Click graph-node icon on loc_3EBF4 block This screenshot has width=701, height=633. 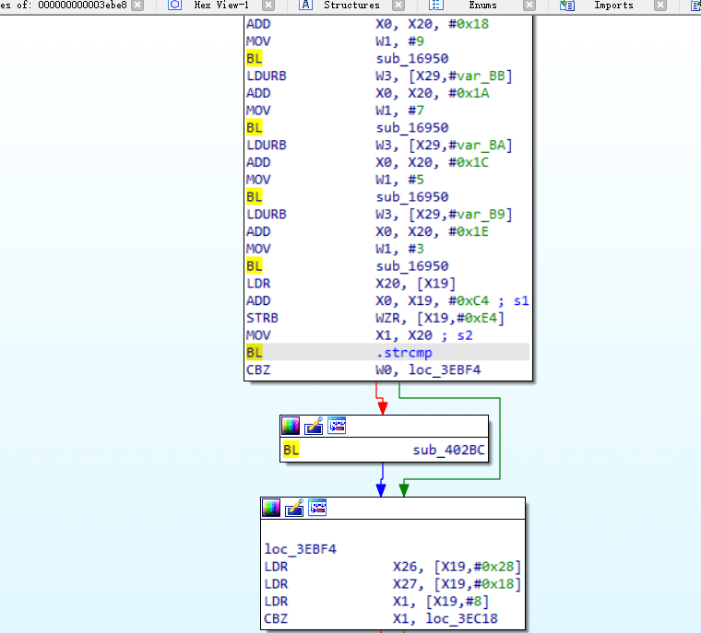(x=317, y=508)
